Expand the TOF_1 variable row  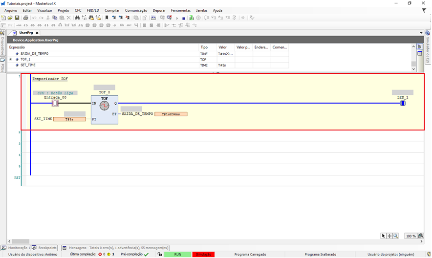(10, 59)
